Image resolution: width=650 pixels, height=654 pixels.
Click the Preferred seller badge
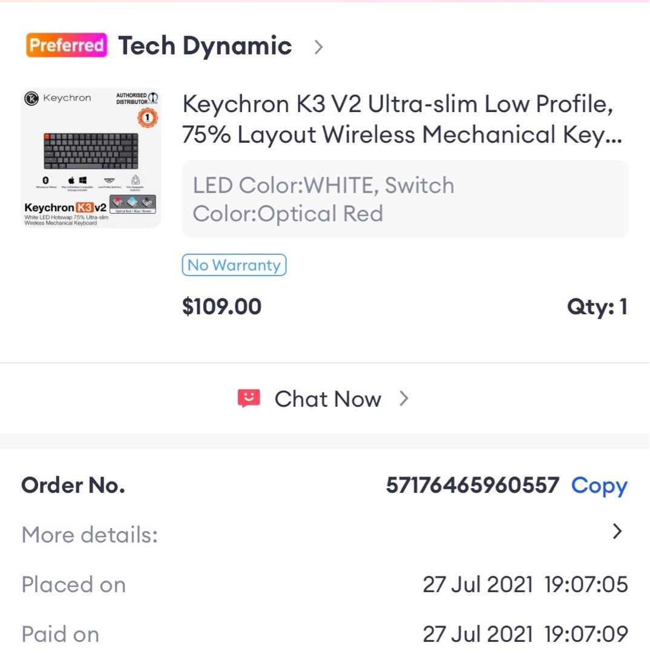click(65, 45)
